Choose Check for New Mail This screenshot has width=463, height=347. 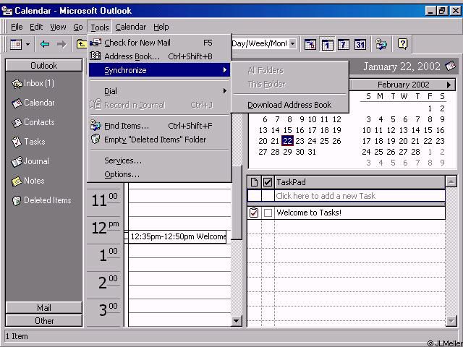point(159,43)
